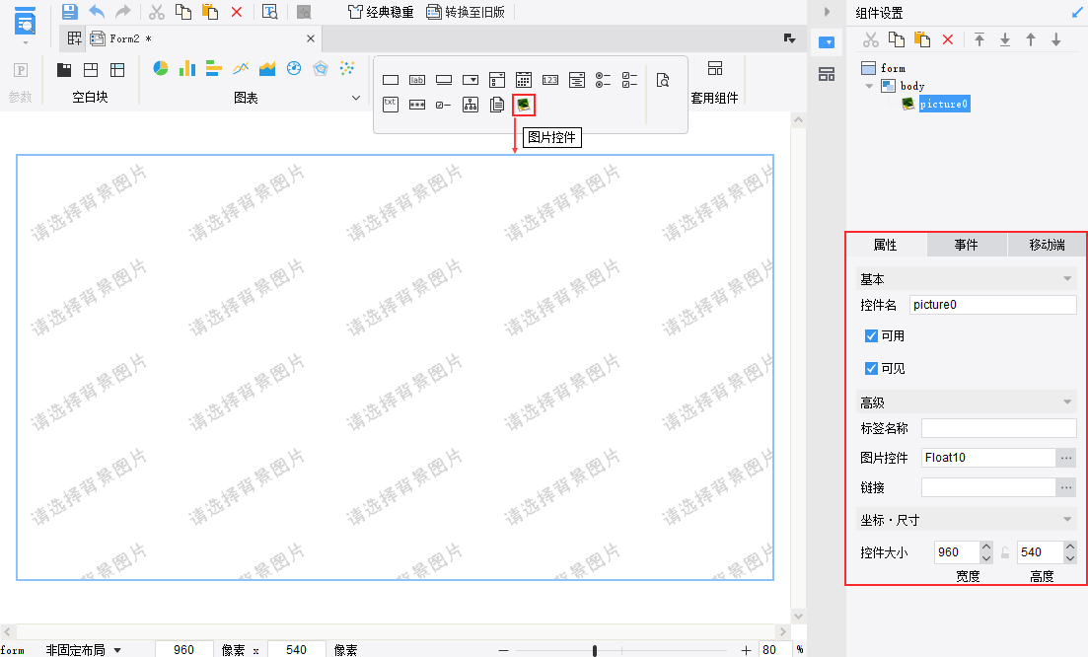Select the picture widget icon
Viewport: 1088px width, 657px height.
(x=523, y=105)
